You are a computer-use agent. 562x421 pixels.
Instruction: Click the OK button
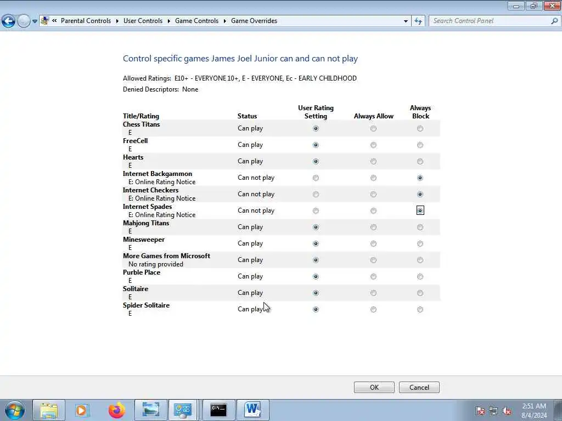374,388
